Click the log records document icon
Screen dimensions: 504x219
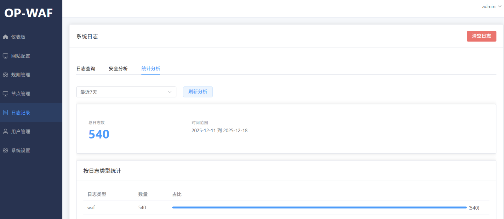[x=5, y=112]
